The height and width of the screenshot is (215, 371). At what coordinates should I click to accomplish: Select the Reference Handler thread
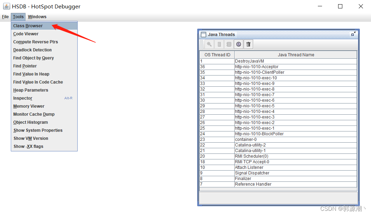pos(278,184)
